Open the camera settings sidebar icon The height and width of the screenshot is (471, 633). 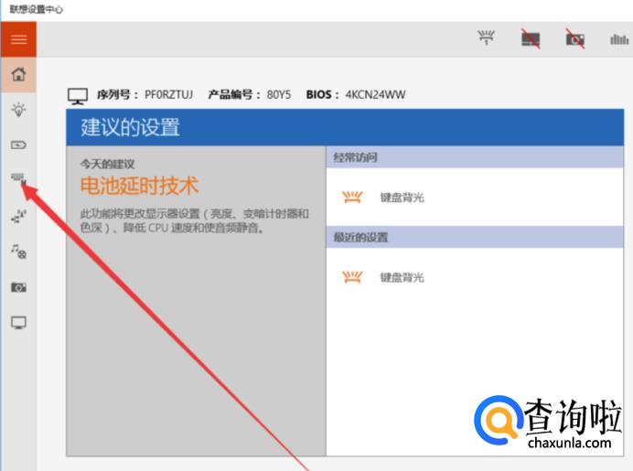click(18, 287)
